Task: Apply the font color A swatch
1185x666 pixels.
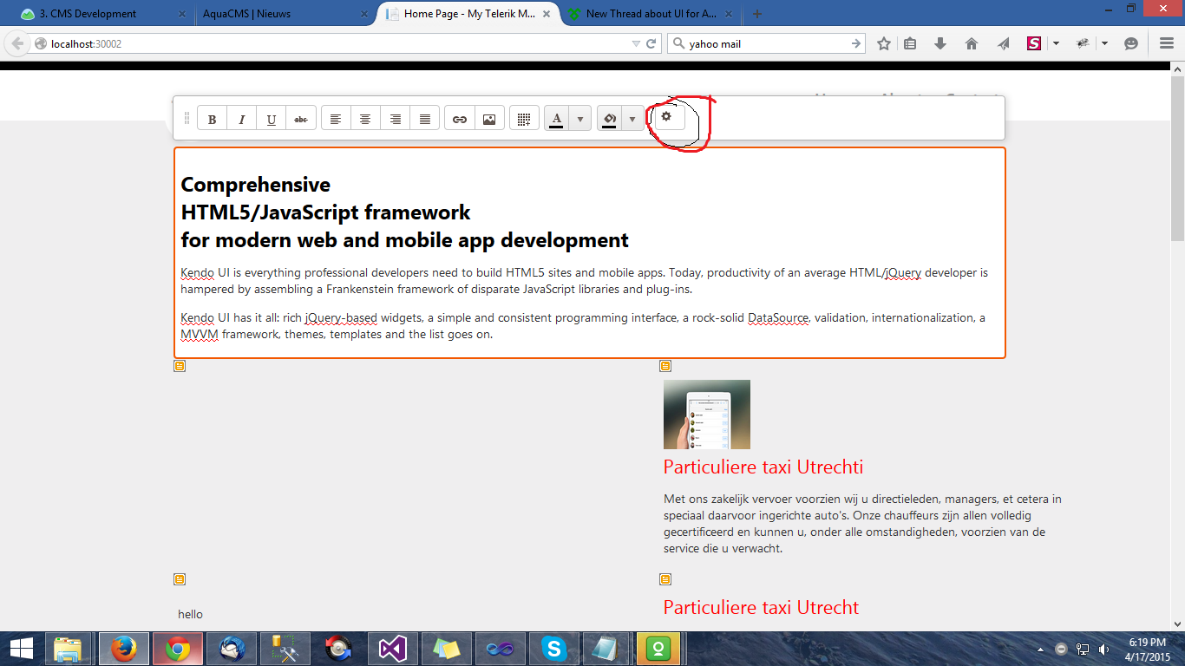Action: pyautogui.click(x=557, y=119)
